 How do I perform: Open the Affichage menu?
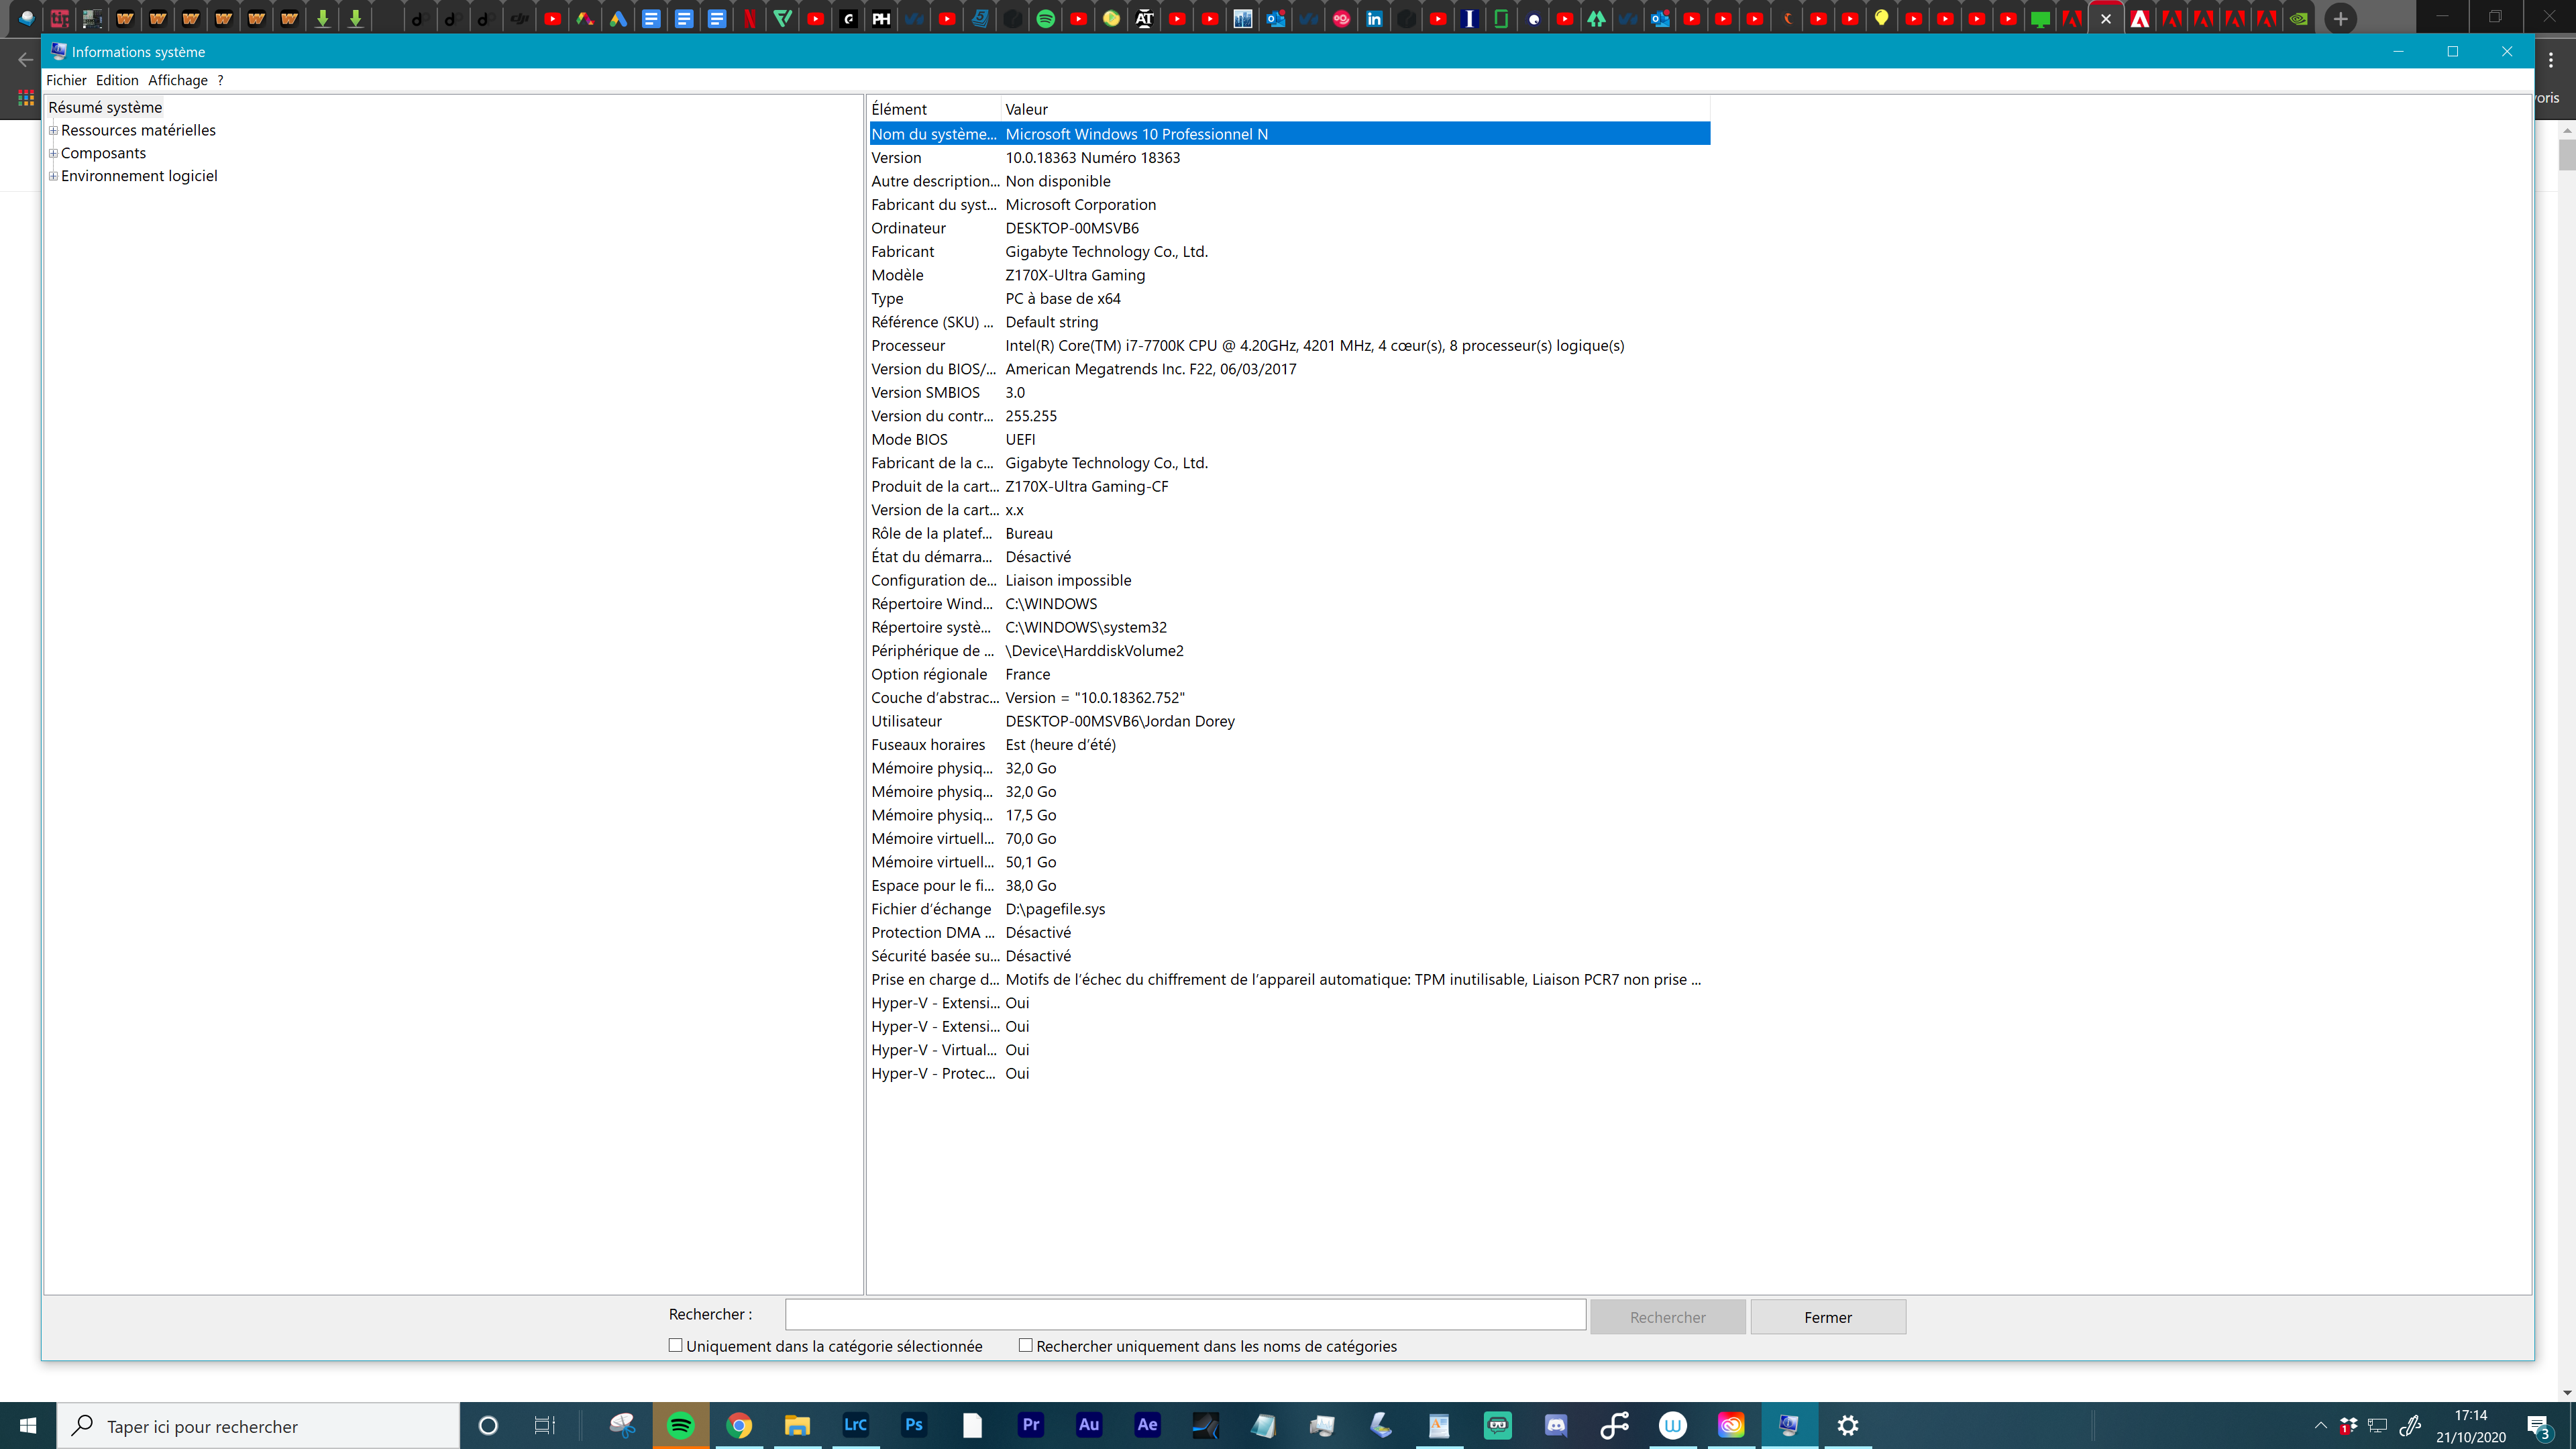click(178, 80)
